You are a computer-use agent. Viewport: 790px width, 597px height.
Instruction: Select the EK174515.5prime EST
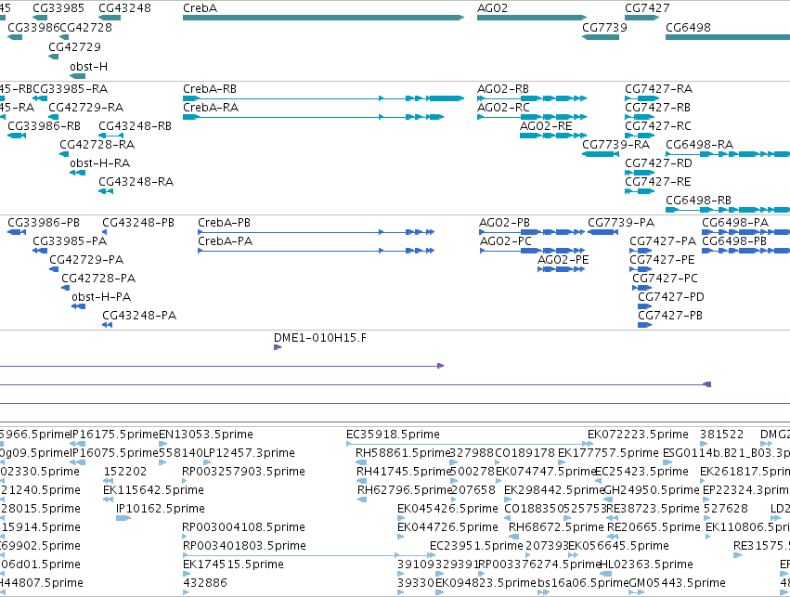[186, 574]
